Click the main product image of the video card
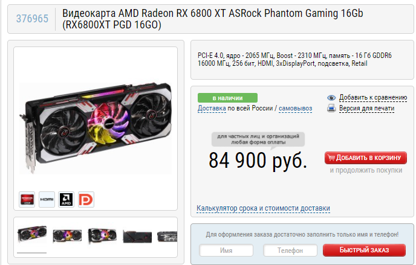This screenshot has height=265, width=416. (96, 128)
